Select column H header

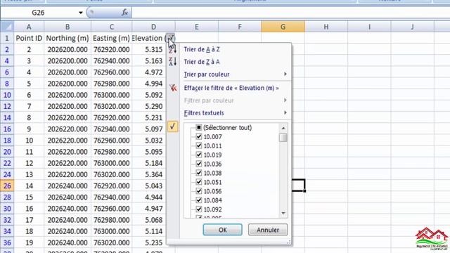pos(326,27)
